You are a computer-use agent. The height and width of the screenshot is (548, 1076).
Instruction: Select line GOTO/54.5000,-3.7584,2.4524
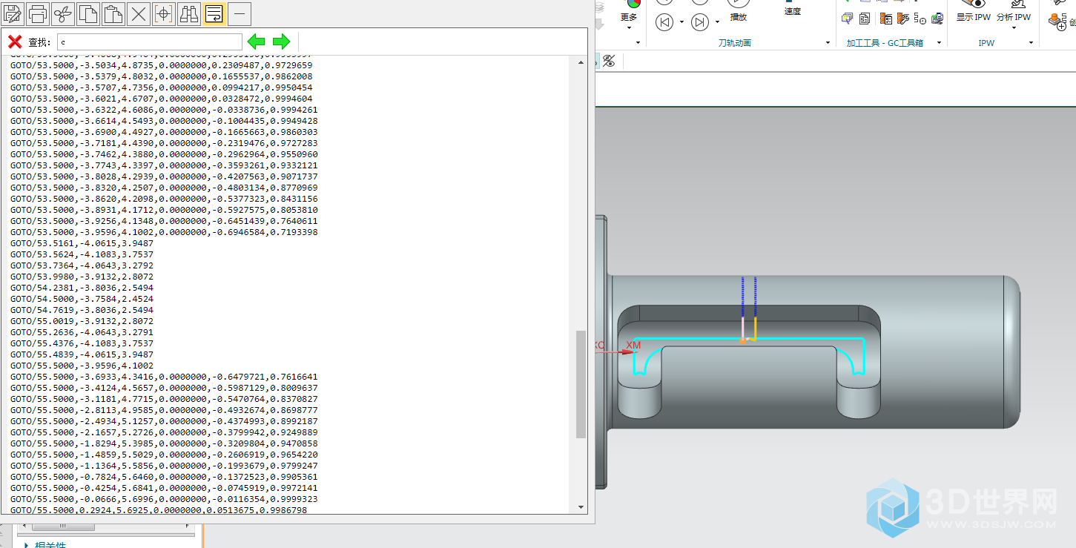pos(82,299)
